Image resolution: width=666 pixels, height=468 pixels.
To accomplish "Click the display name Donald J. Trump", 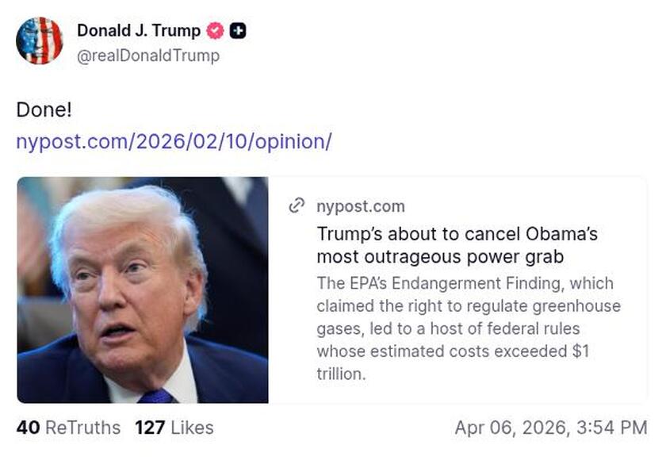I will pyautogui.click(x=140, y=30).
